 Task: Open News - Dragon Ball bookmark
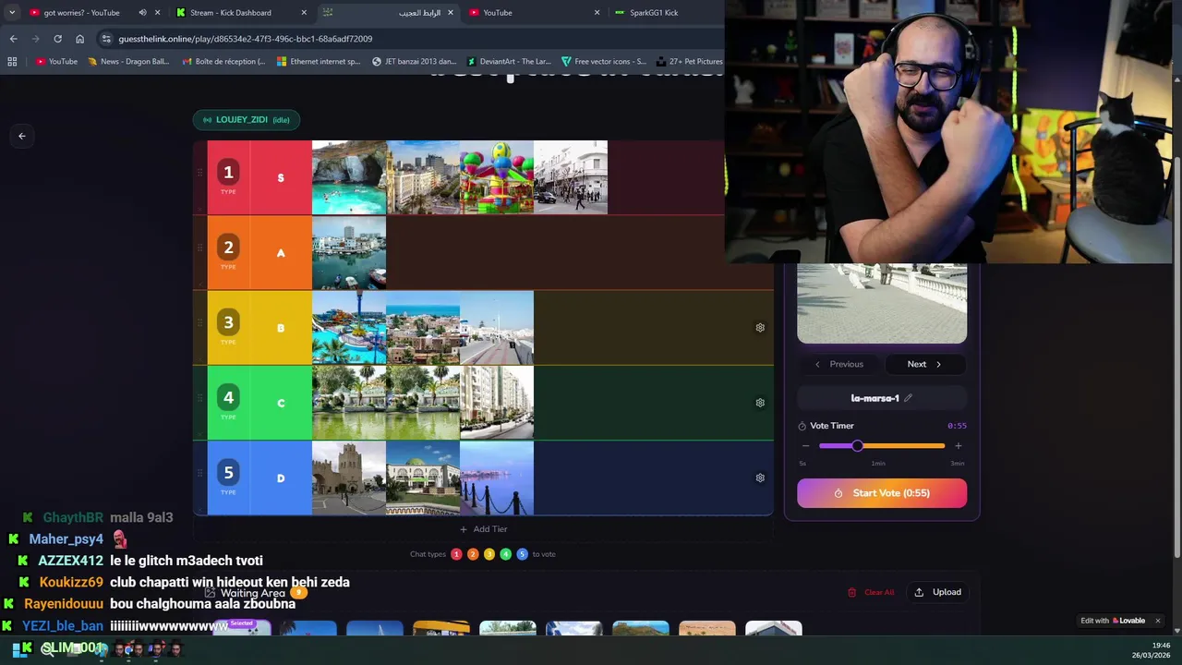[x=128, y=62]
